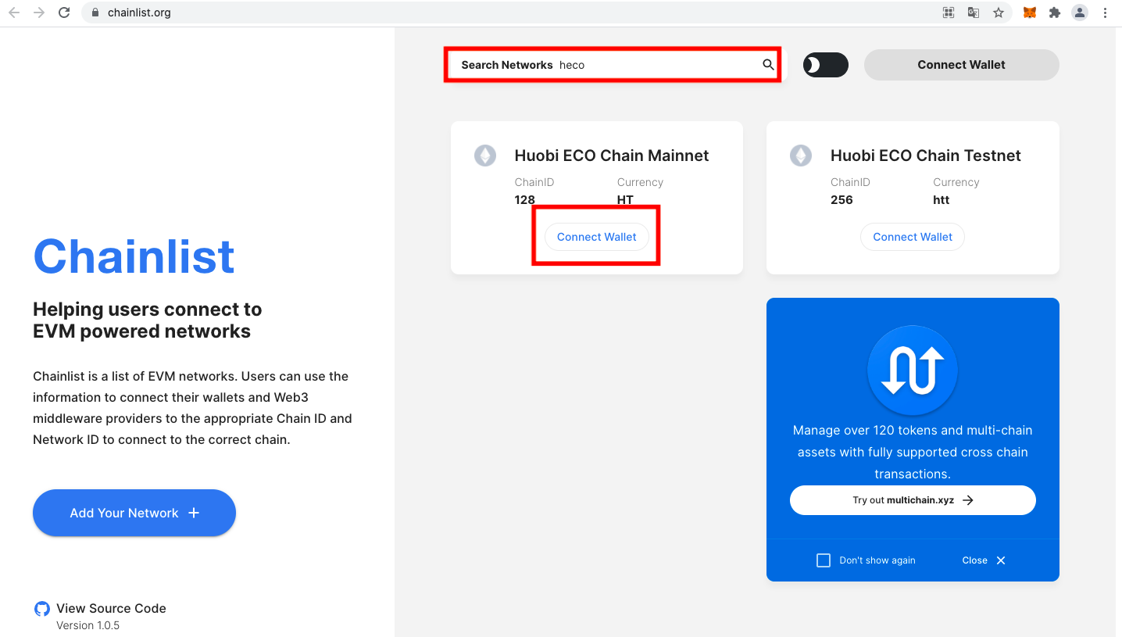Viewport: 1122px width, 637px height.
Task: Click the top Connect Wallet button
Action: [961, 65]
